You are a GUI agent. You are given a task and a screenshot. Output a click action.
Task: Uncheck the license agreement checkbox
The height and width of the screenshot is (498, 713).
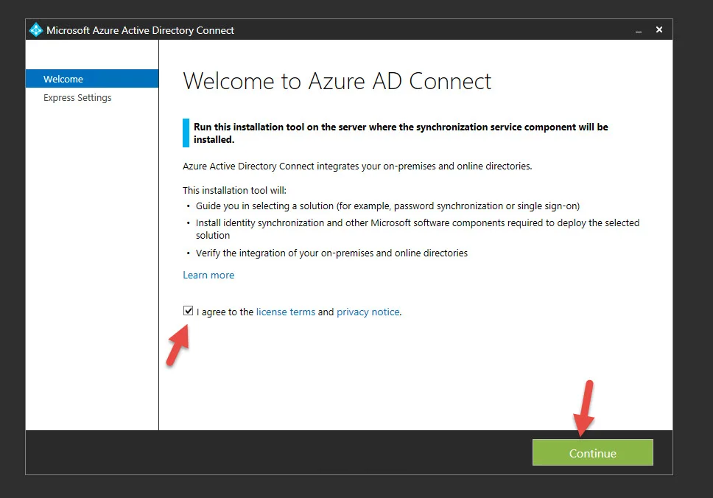coord(188,311)
